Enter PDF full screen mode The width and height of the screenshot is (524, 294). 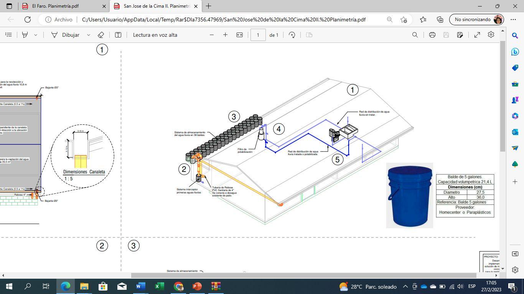477,35
